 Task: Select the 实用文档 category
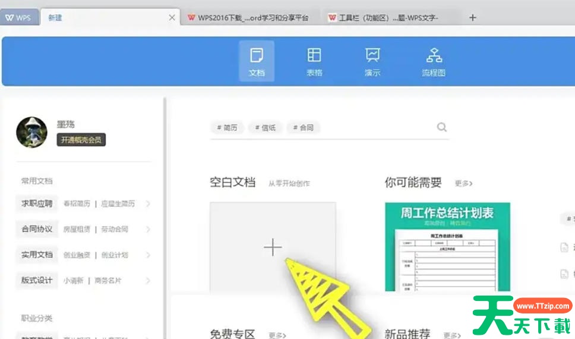pos(37,255)
